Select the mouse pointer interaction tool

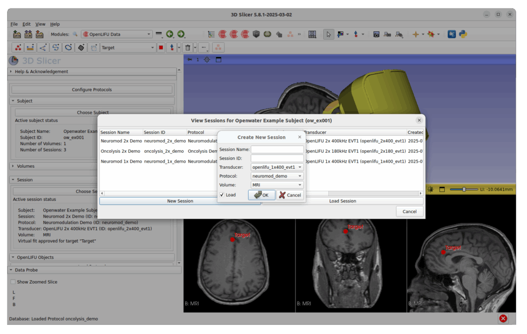[x=328, y=34]
